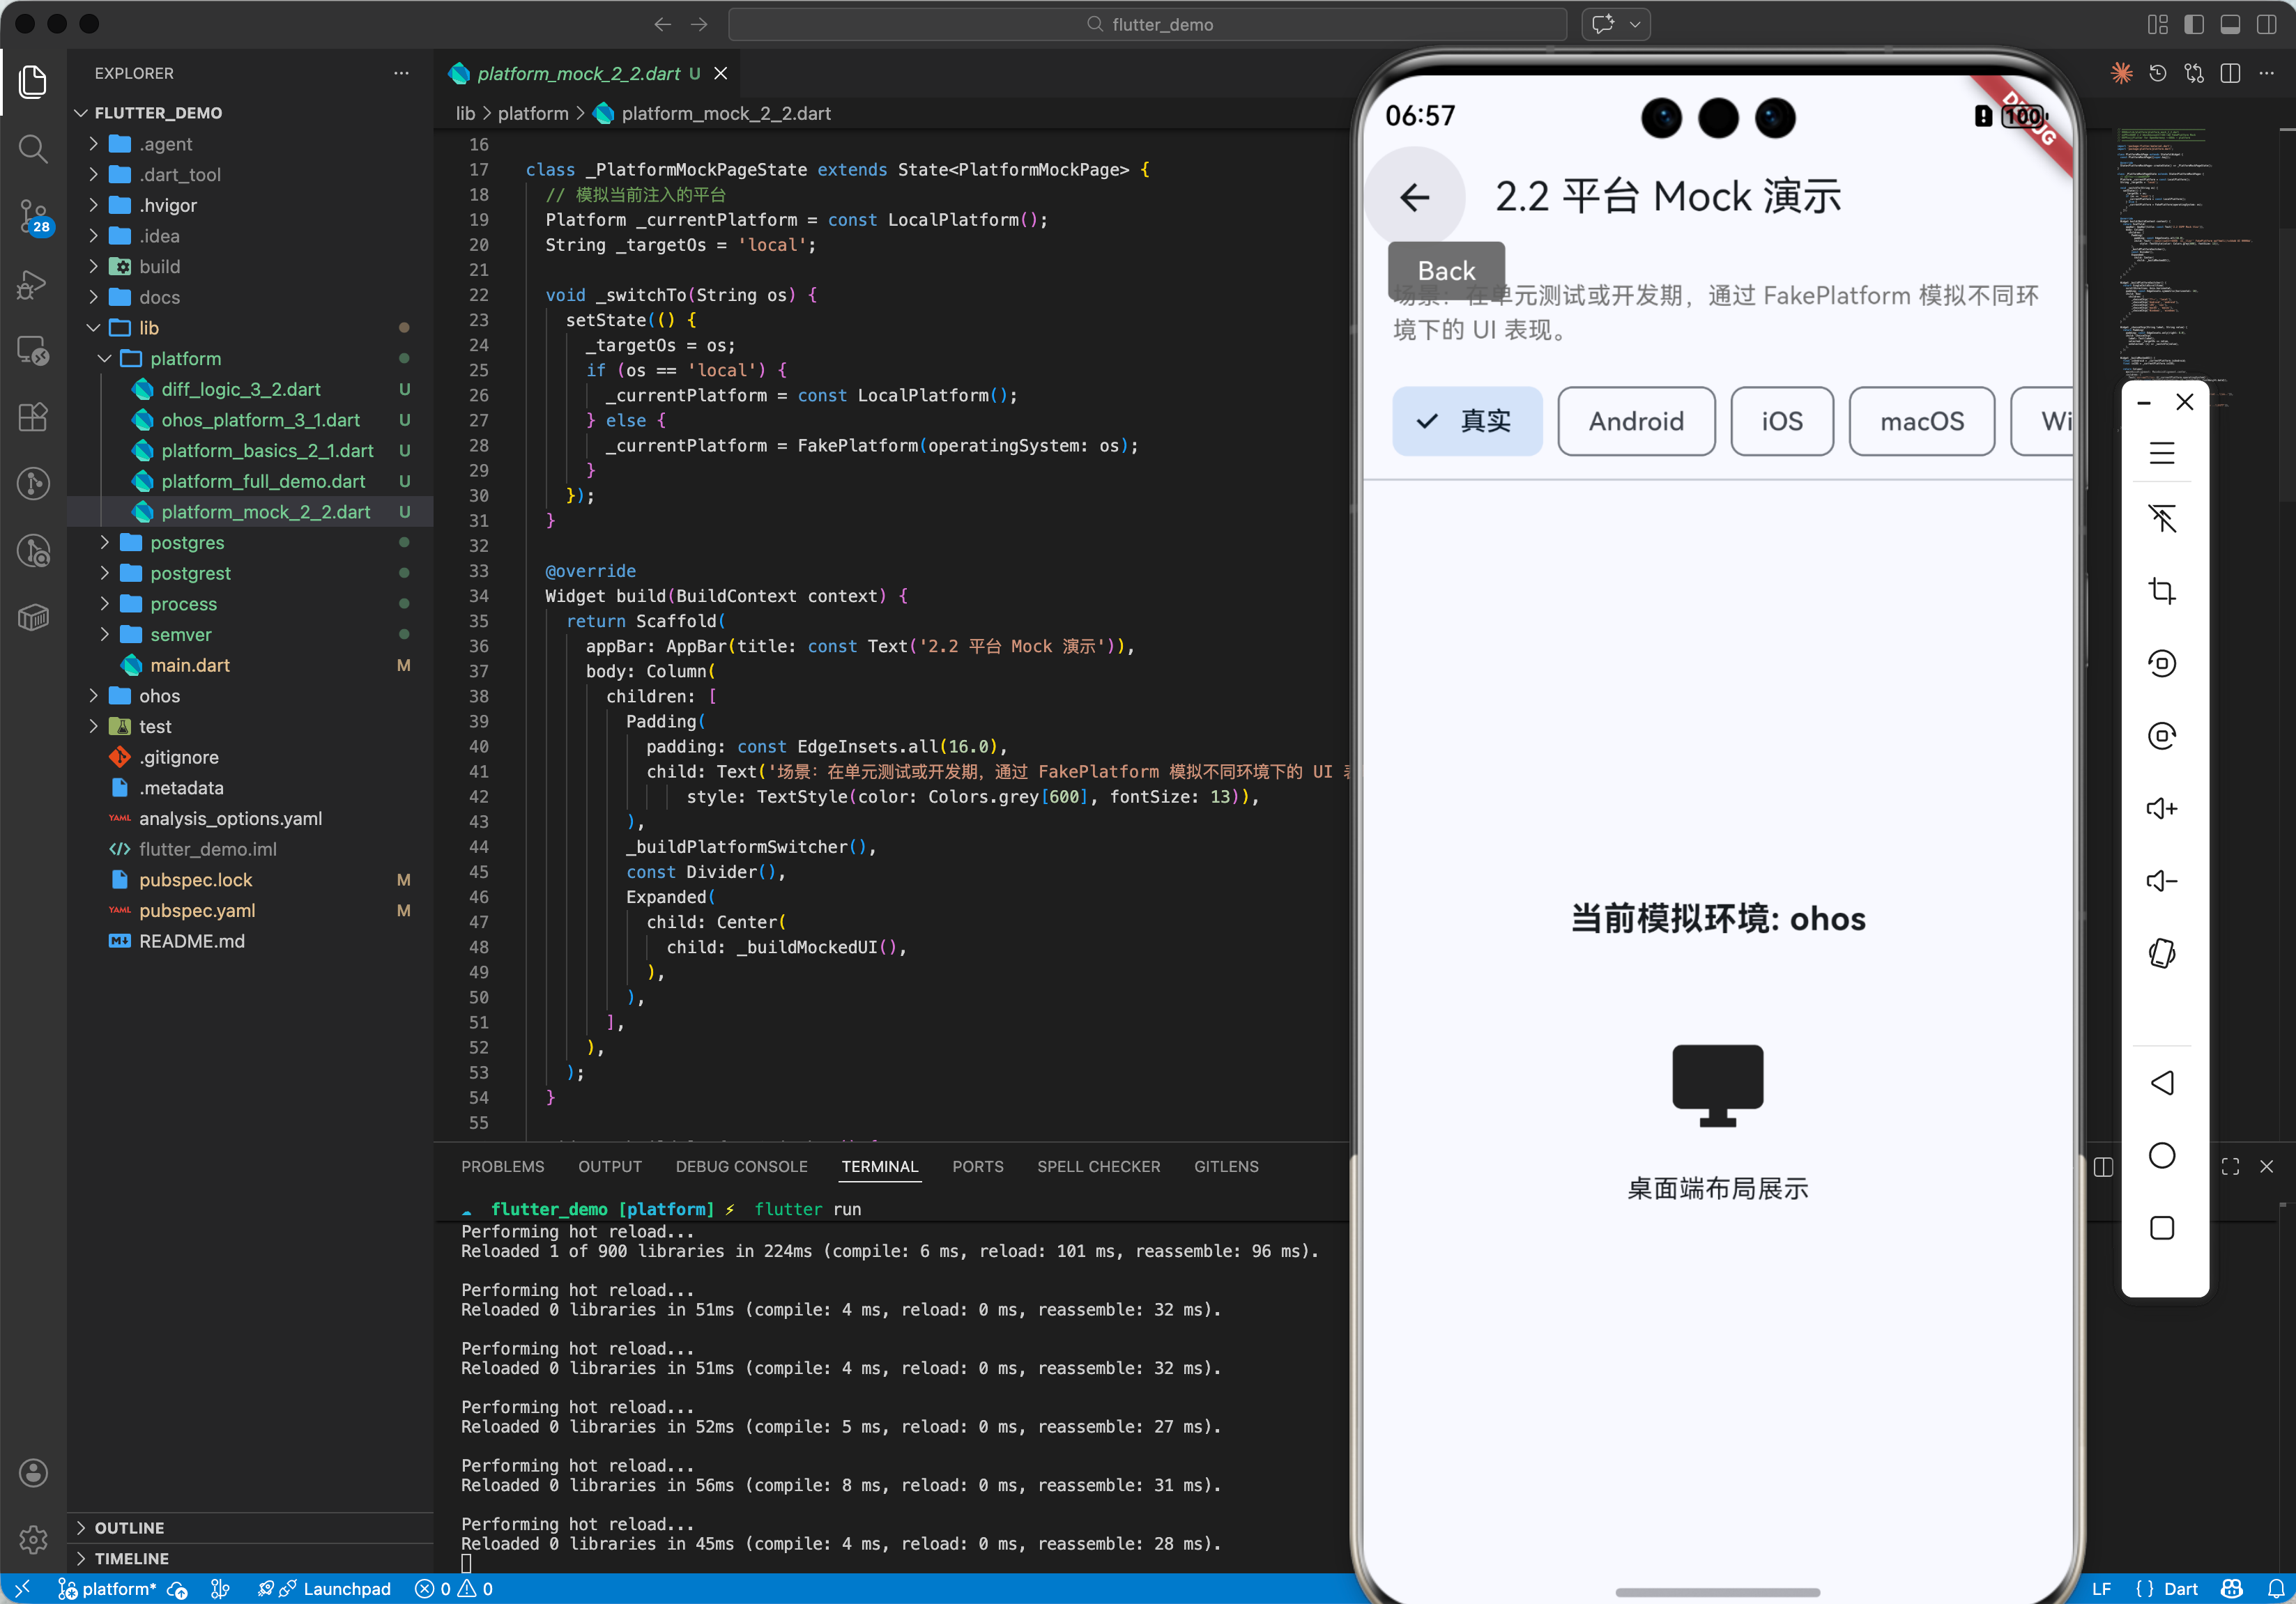2296x1604 pixels.
Task: Switch to the PROBLEMS panel tab
Action: tap(502, 1166)
